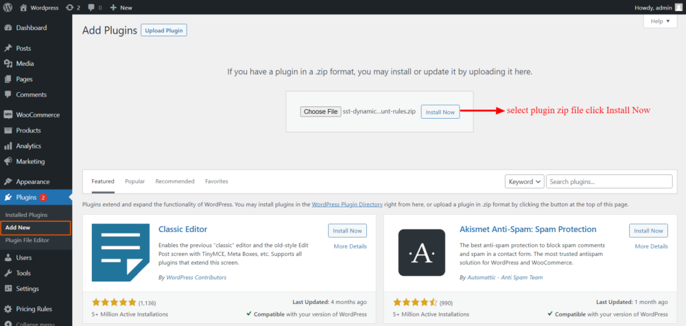The image size is (686, 326).
Task: Follow the WordPress Plugin Directory link
Action: click(x=347, y=205)
